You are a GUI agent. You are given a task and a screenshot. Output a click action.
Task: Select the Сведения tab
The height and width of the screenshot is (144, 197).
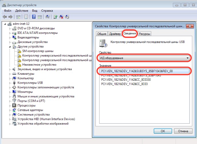click(x=130, y=33)
